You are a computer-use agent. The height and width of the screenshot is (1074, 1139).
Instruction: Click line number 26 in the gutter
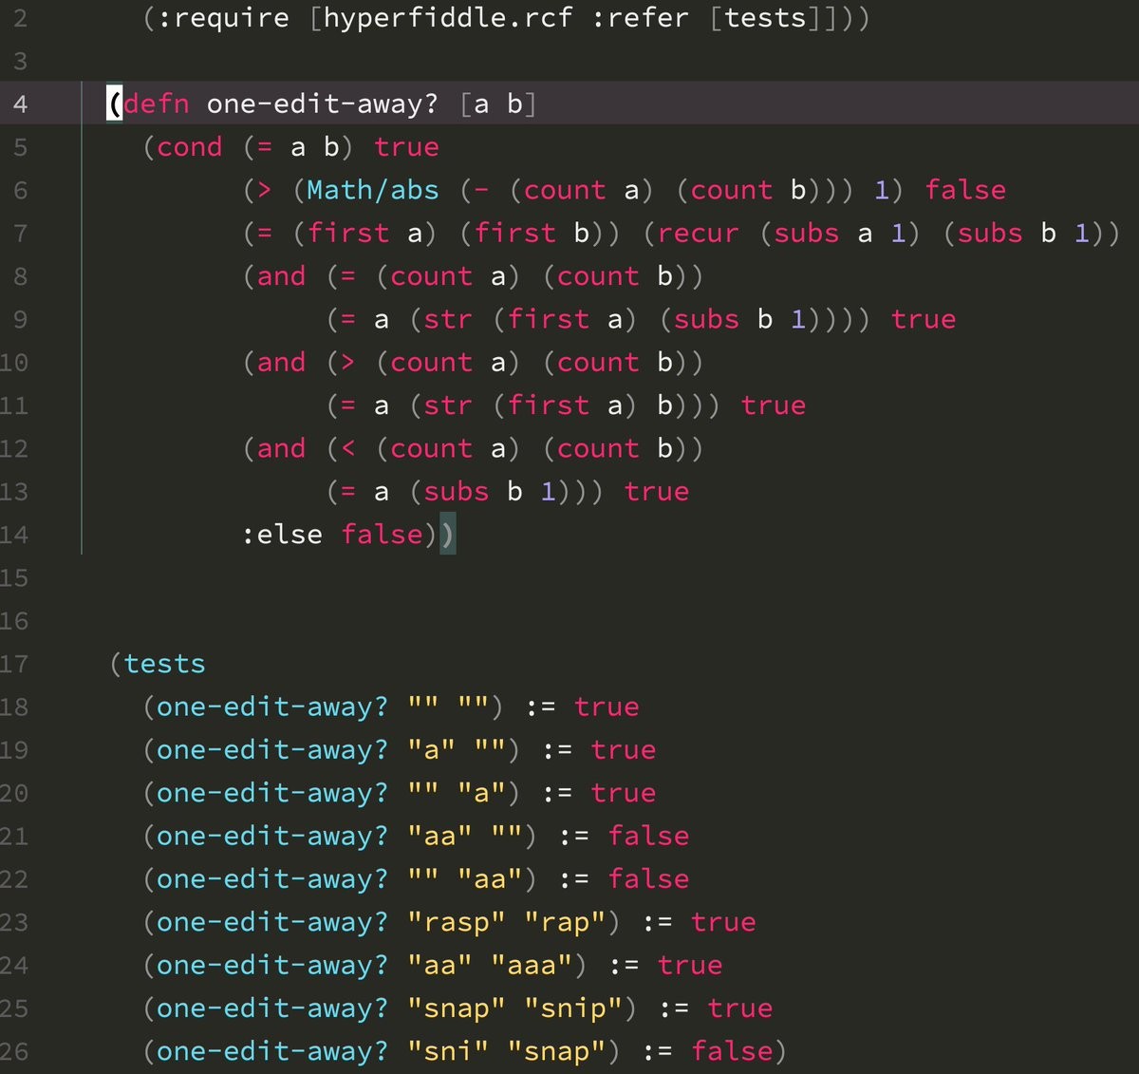(14, 1052)
